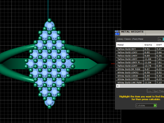This screenshot has width=164, height=123.
Task: Click the Library: Classic-(Fast)-Metal label
Action: click(x=130, y=39)
